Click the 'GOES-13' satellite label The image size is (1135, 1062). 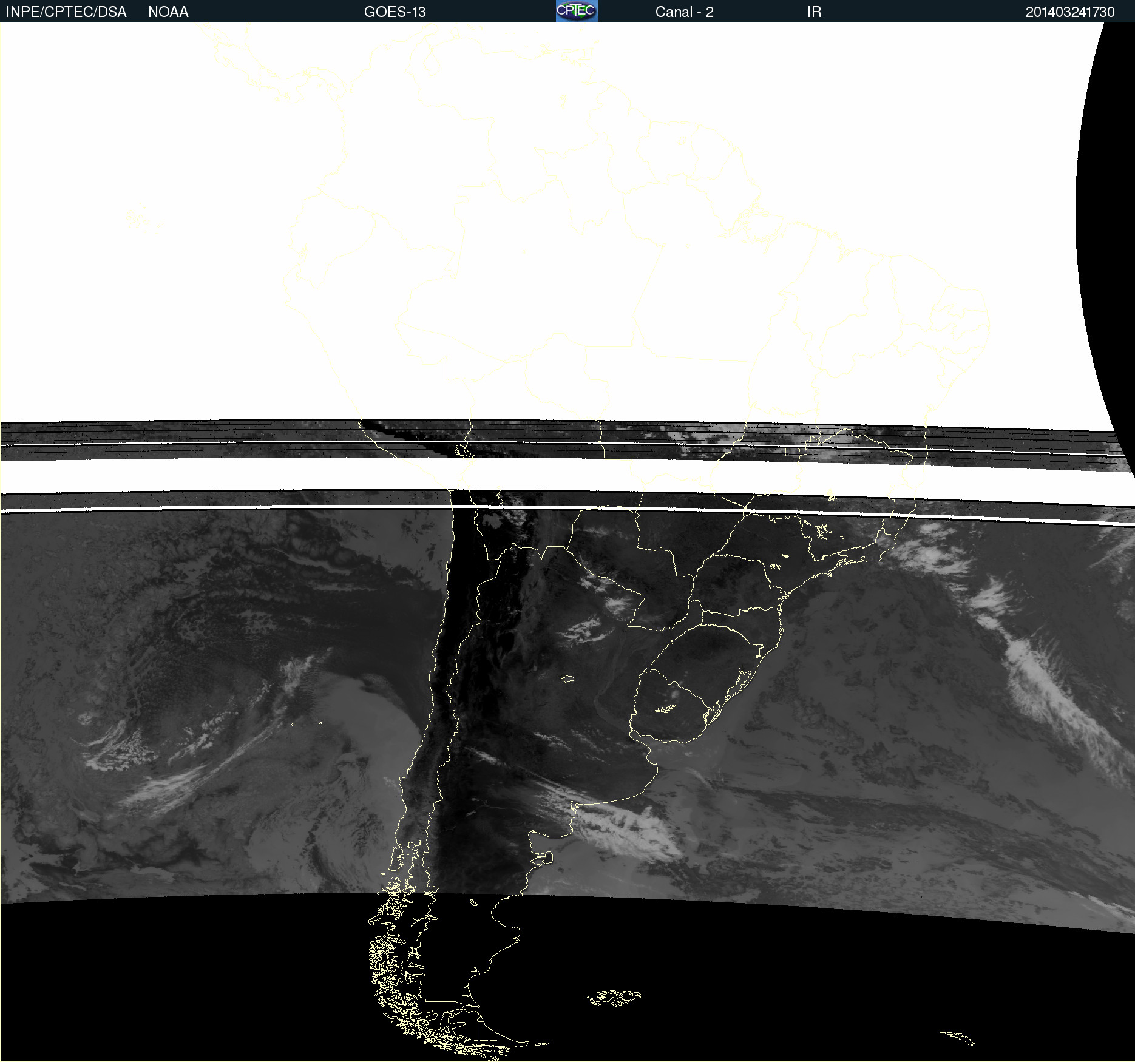click(x=395, y=12)
